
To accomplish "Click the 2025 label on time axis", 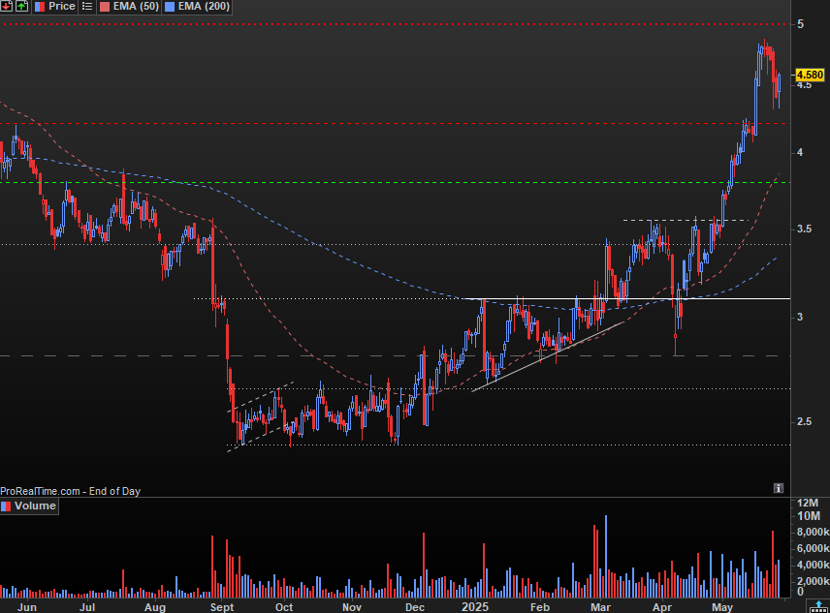I will coord(475,607).
